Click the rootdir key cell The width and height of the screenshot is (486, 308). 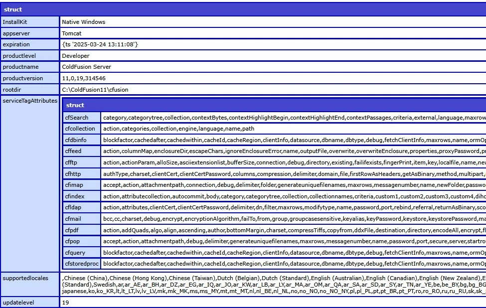30,90
